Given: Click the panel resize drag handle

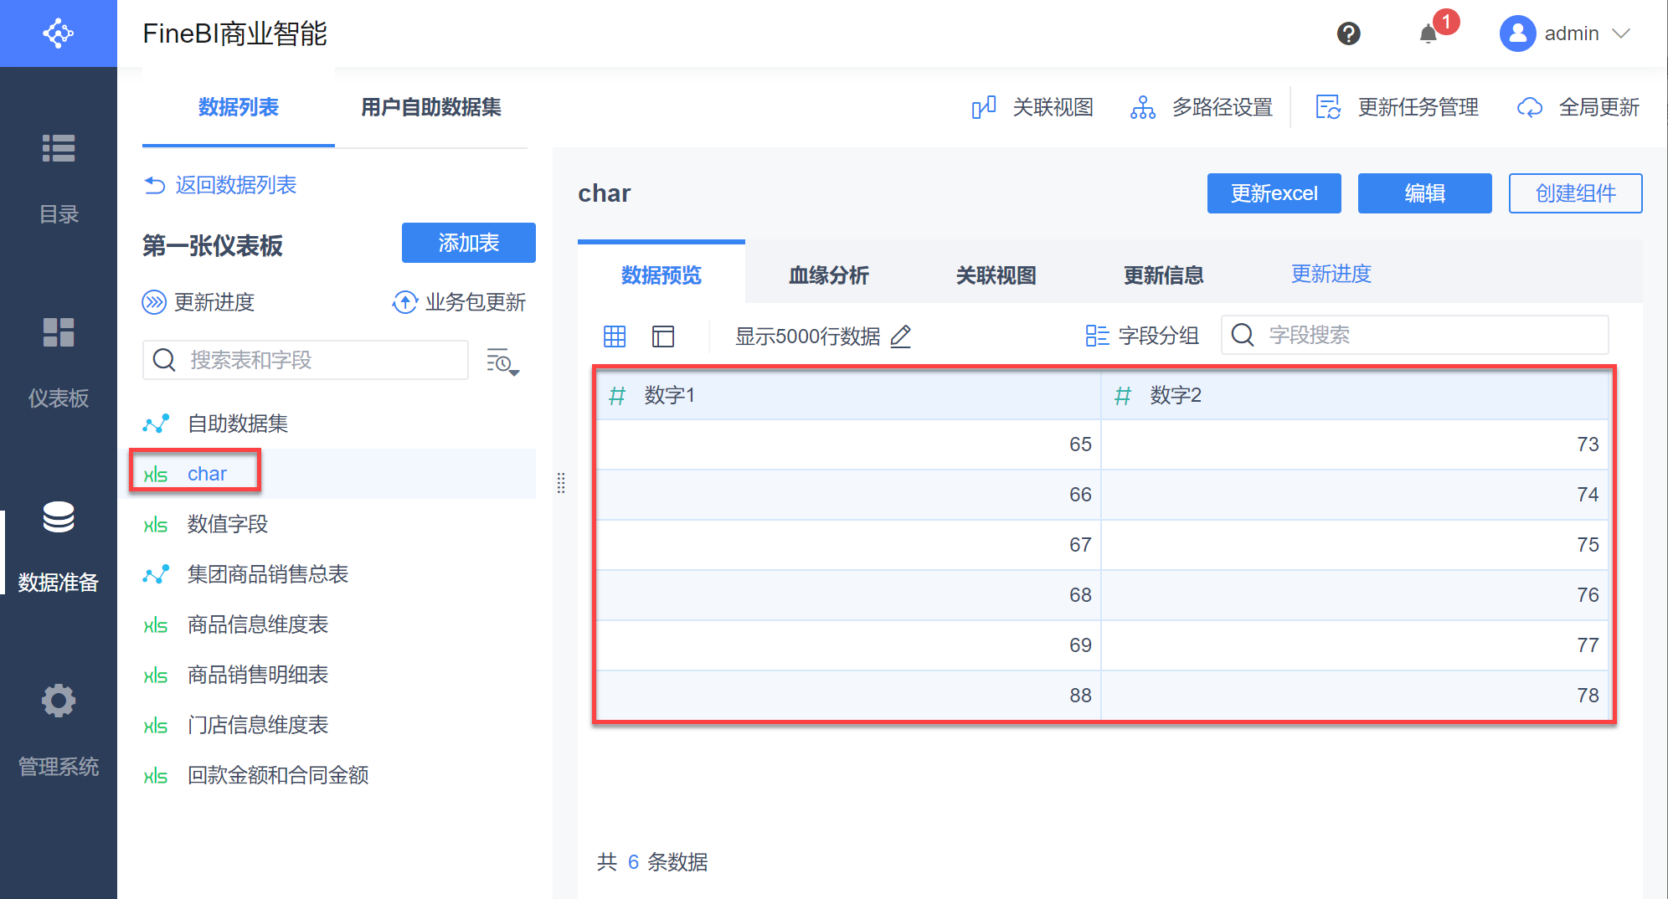Looking at the screenshot, I should 561,483.
